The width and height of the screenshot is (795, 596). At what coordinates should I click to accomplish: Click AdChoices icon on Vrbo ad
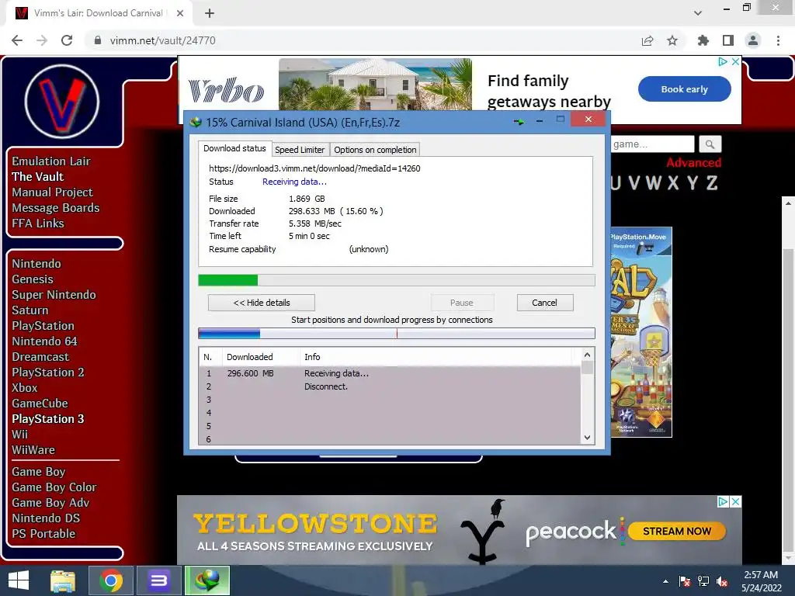point(723,61)
